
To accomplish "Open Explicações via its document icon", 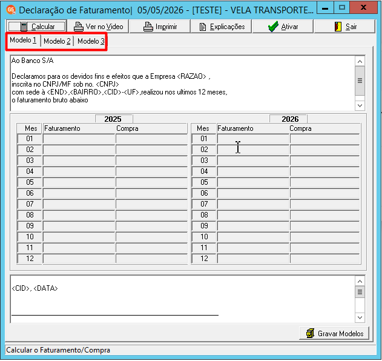I will [x=203, y=27].
